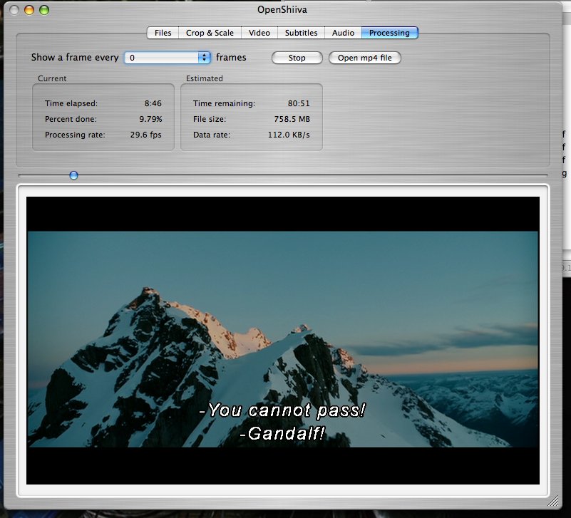This screenshot has height=518, width=571.
Task: Click the gray close window button
Action: [x=14, y=10]
